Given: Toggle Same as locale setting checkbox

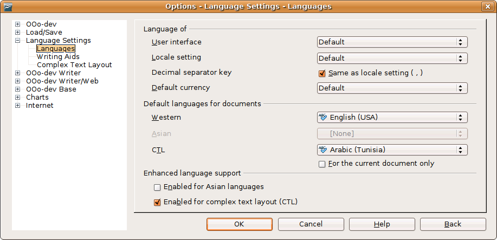Looking at the screenshot, I should pyautogui.click(x=322, y=73).
